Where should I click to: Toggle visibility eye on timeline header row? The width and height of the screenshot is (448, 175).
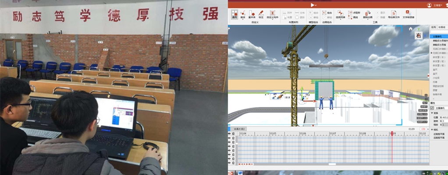(x=229, y=134)
